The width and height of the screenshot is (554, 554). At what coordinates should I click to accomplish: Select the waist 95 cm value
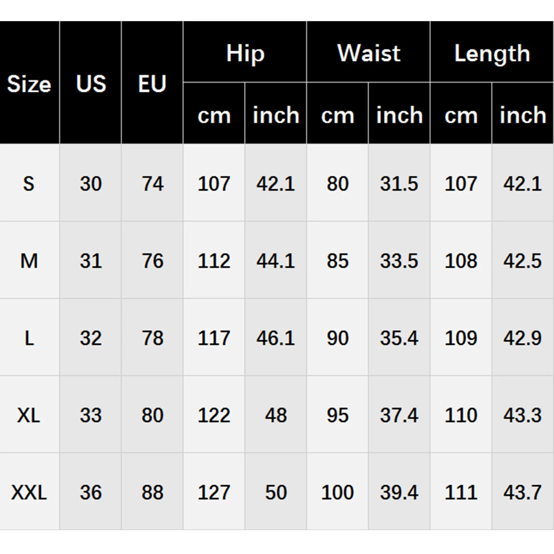[338, 415]
